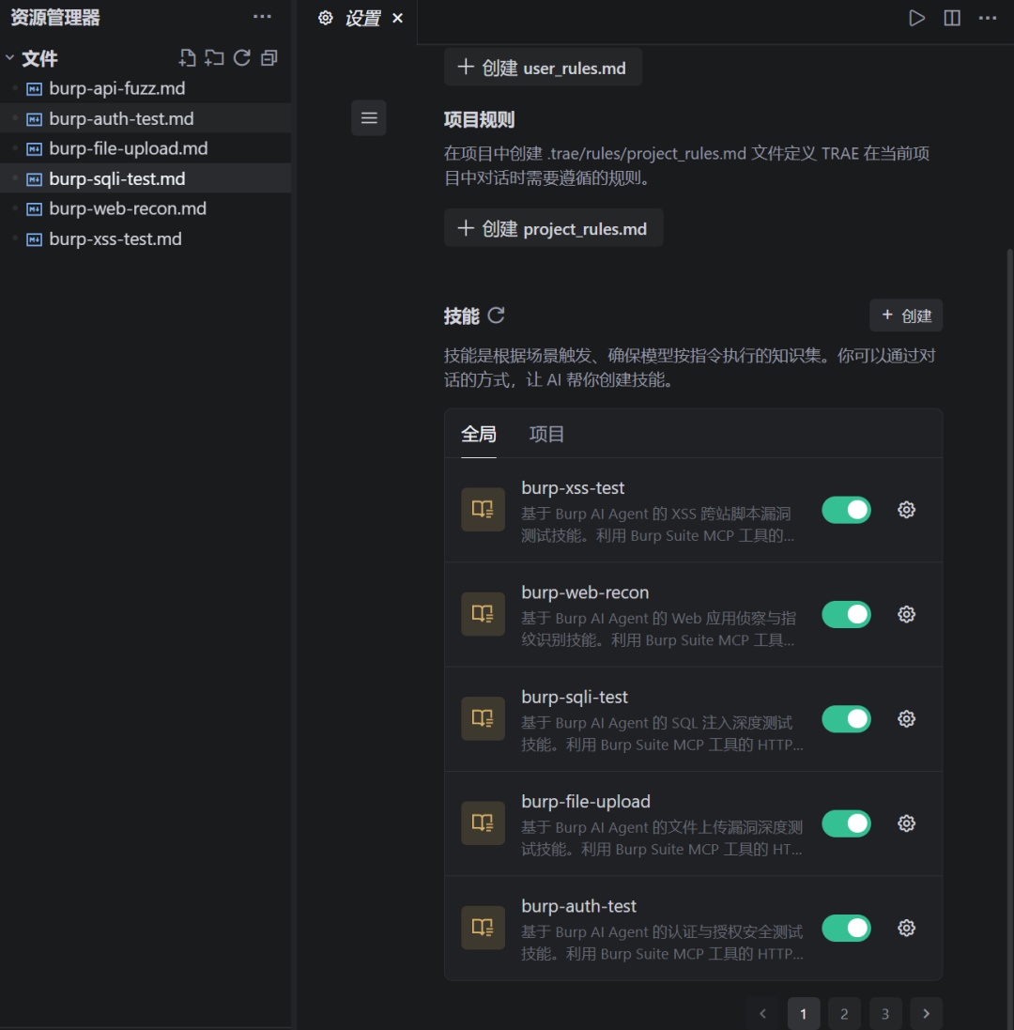
Task: Go to next skills page arrow
Action: tap(926, 1014)
